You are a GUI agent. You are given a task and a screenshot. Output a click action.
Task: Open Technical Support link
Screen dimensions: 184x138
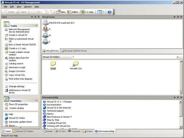coord(55,111)
